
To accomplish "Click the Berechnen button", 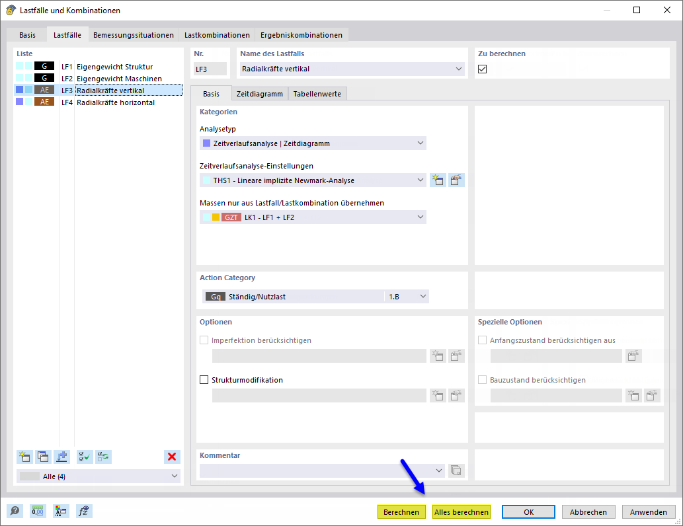I will click(401, 512).
